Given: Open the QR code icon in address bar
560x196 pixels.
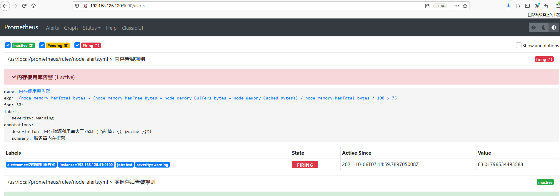Looking at the screenshot, I should click(x=427, y=6).
